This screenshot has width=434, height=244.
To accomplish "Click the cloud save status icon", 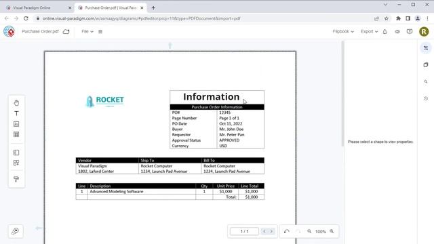I will point(66,32).
